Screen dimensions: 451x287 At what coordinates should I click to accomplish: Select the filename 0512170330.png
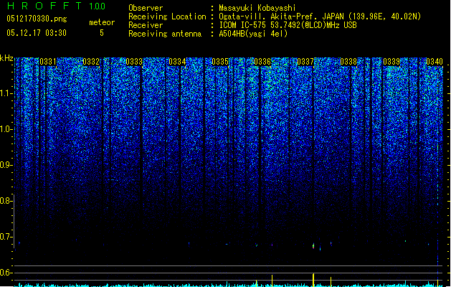pyautogui.click(x=37, y=19)
